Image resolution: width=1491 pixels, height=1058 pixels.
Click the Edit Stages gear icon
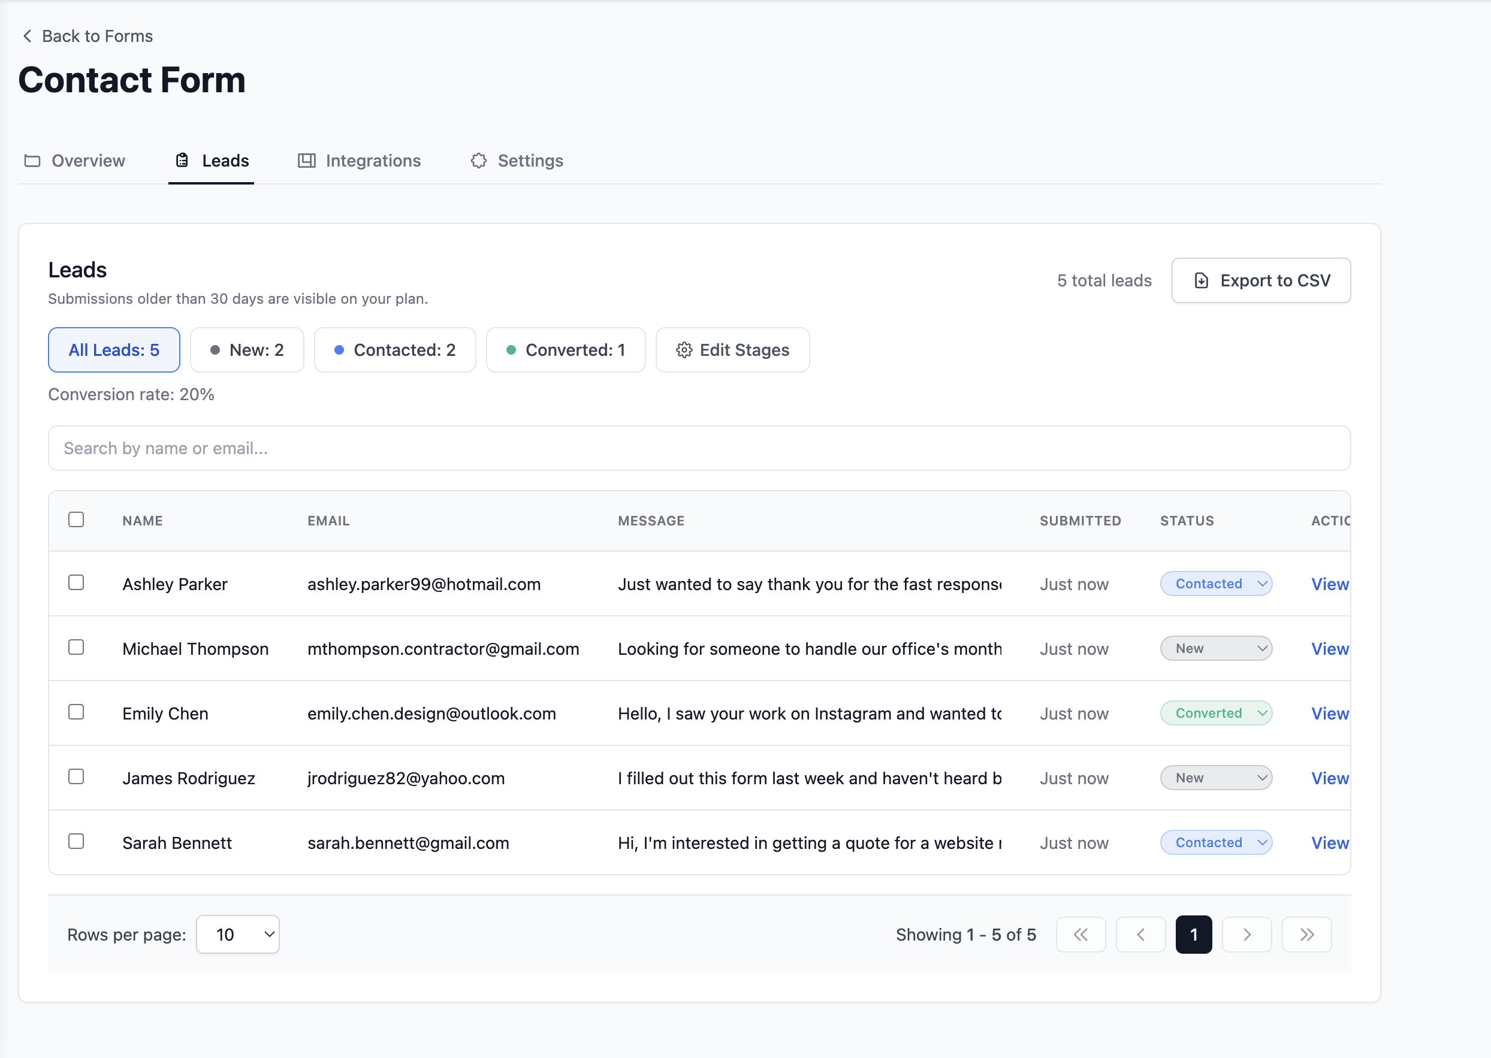pyautogui.click(x=684, y=350)
